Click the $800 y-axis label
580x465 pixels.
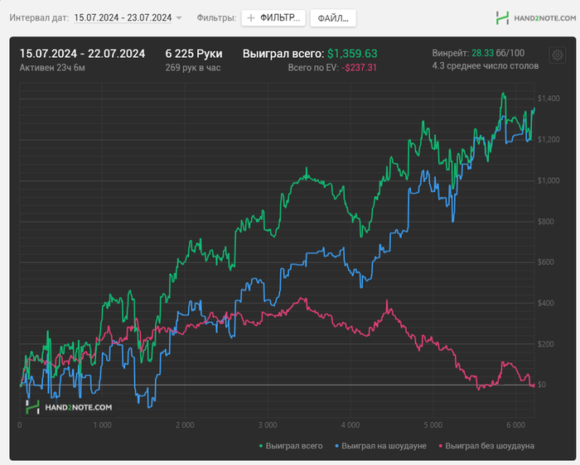click(546, 221)
